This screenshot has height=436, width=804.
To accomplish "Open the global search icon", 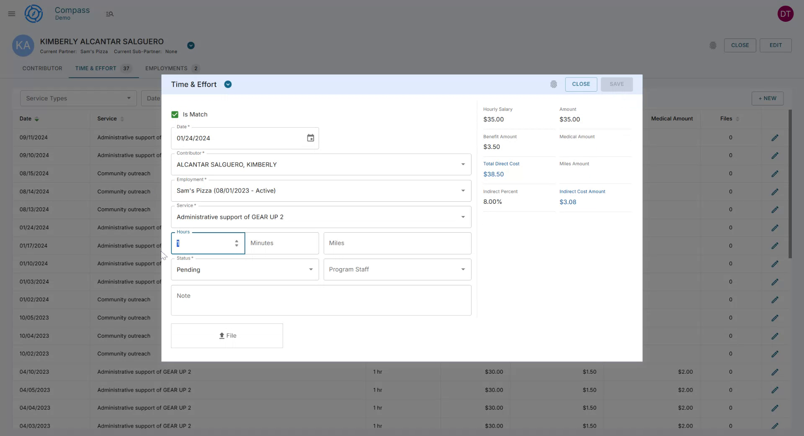I will click(110, 14).
